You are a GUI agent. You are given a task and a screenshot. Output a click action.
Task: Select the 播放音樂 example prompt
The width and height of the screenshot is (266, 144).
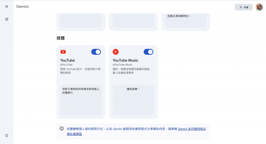133,100
